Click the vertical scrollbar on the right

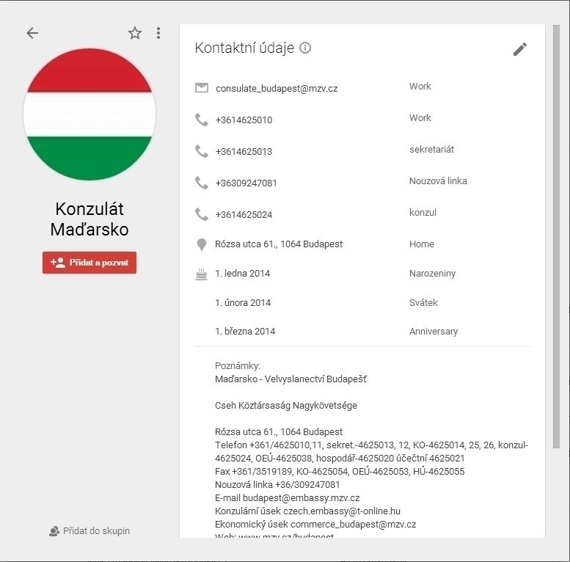556,237
